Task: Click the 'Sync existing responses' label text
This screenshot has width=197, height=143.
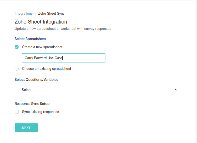Action: (41, 112)
